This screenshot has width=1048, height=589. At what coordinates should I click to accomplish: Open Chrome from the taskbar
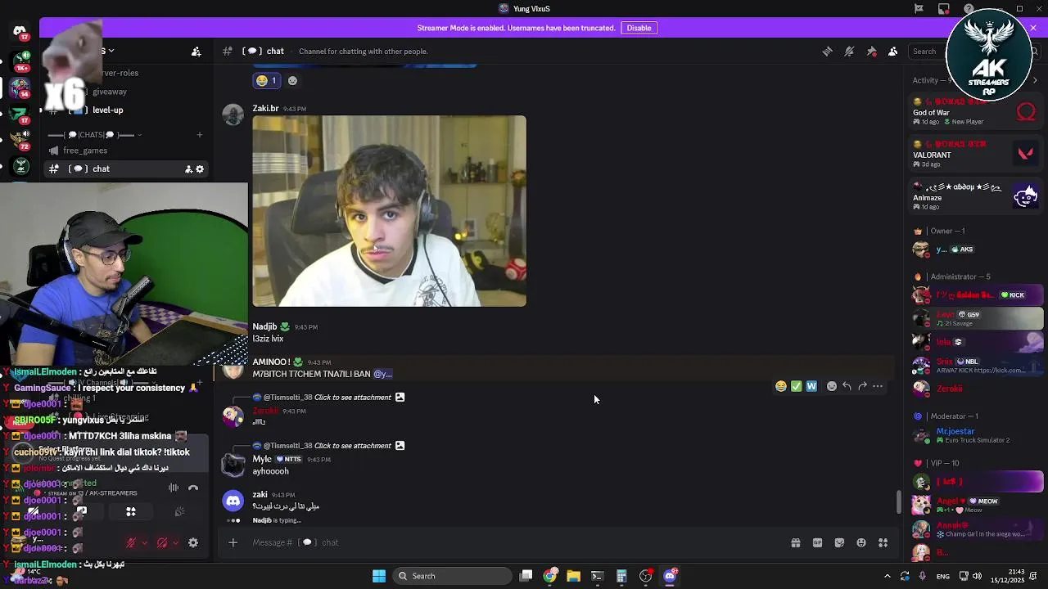tap(549, 576)
